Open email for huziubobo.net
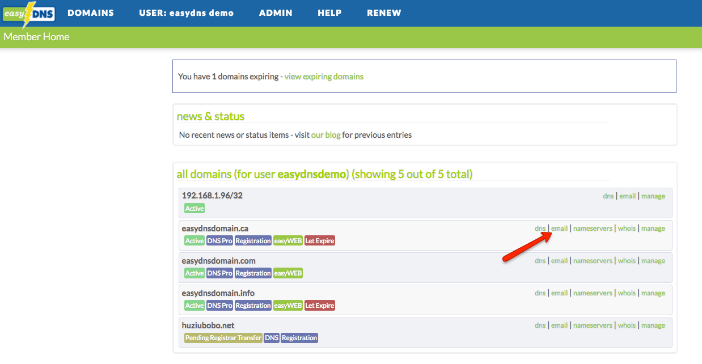702x364 pixels. coord(559,325)
